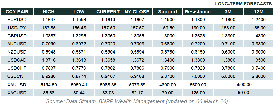
Task: Select the EURUSD row label
Action: [17, 19]
